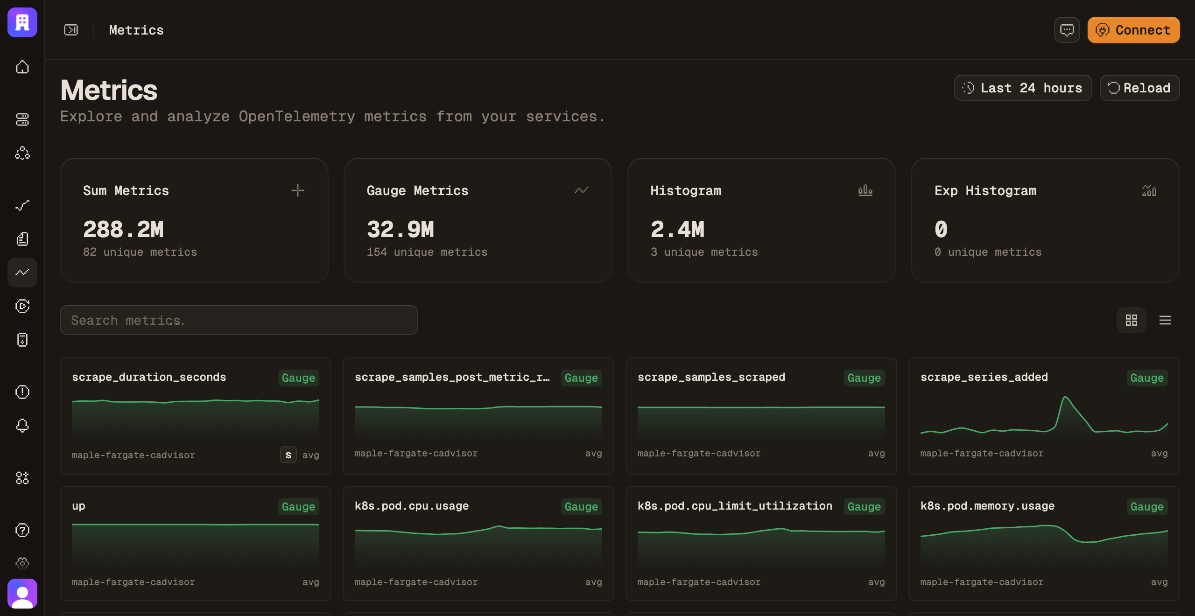Open the service map nodes icon
Screen dimensions: 1195x616
click(22, 153)
